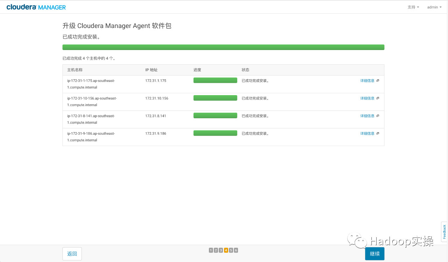Open 详细信息 link for host 172.31.1.175

367,80
